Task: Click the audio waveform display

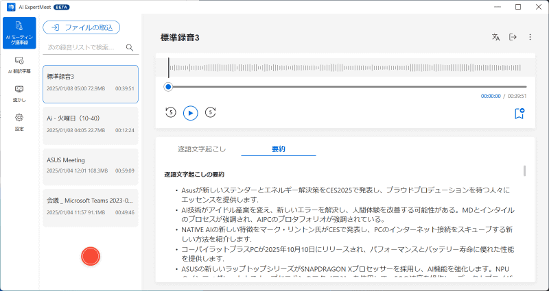Action: (x=345, y=68)
